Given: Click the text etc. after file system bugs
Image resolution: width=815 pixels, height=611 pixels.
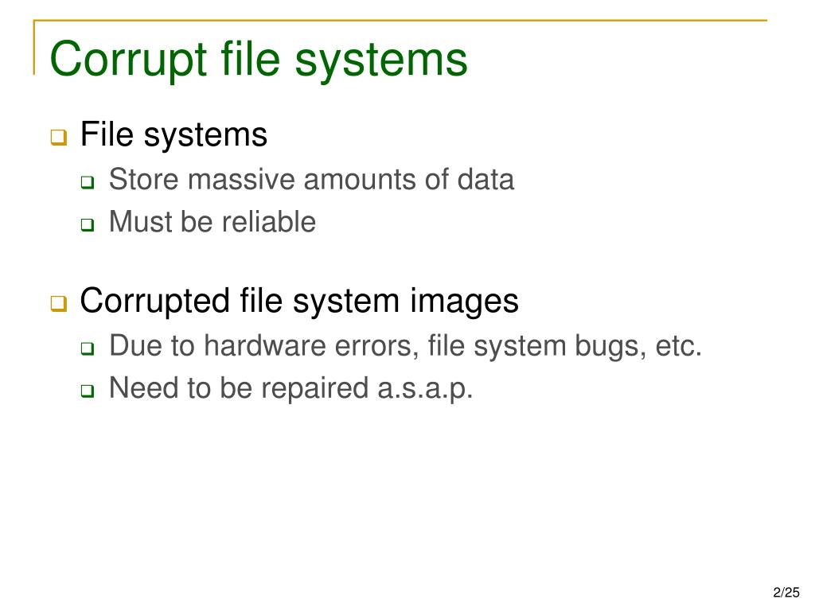Looking at the screenshot, I should point(678,347).
